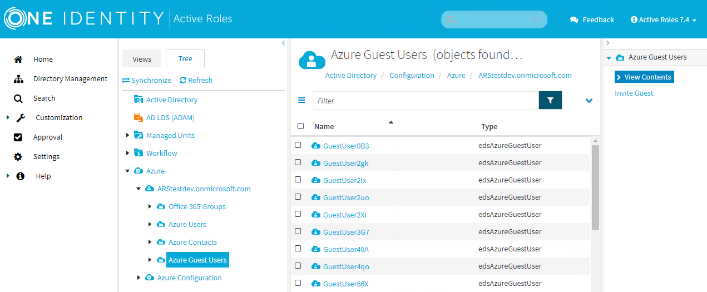Click the Workflow folder icon

pos(139,153)
